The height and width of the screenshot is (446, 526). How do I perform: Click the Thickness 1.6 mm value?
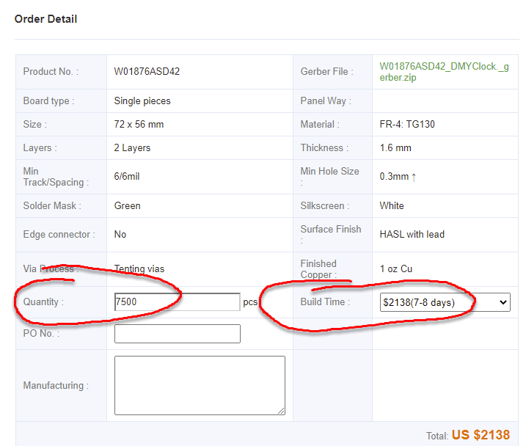coord(395,148)
